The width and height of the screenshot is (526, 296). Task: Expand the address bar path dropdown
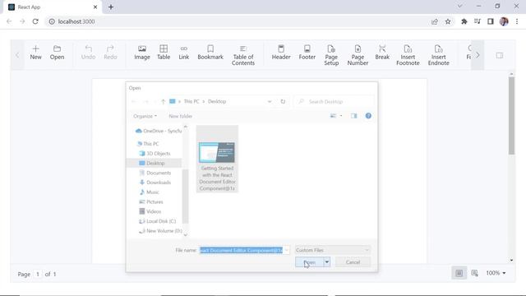click(270, 101)
